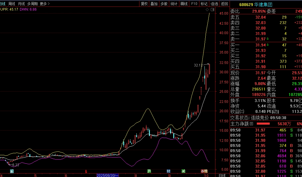Click 外盘 value 189226
Screen dimensions: 302x177
click(x=259, y=95)
